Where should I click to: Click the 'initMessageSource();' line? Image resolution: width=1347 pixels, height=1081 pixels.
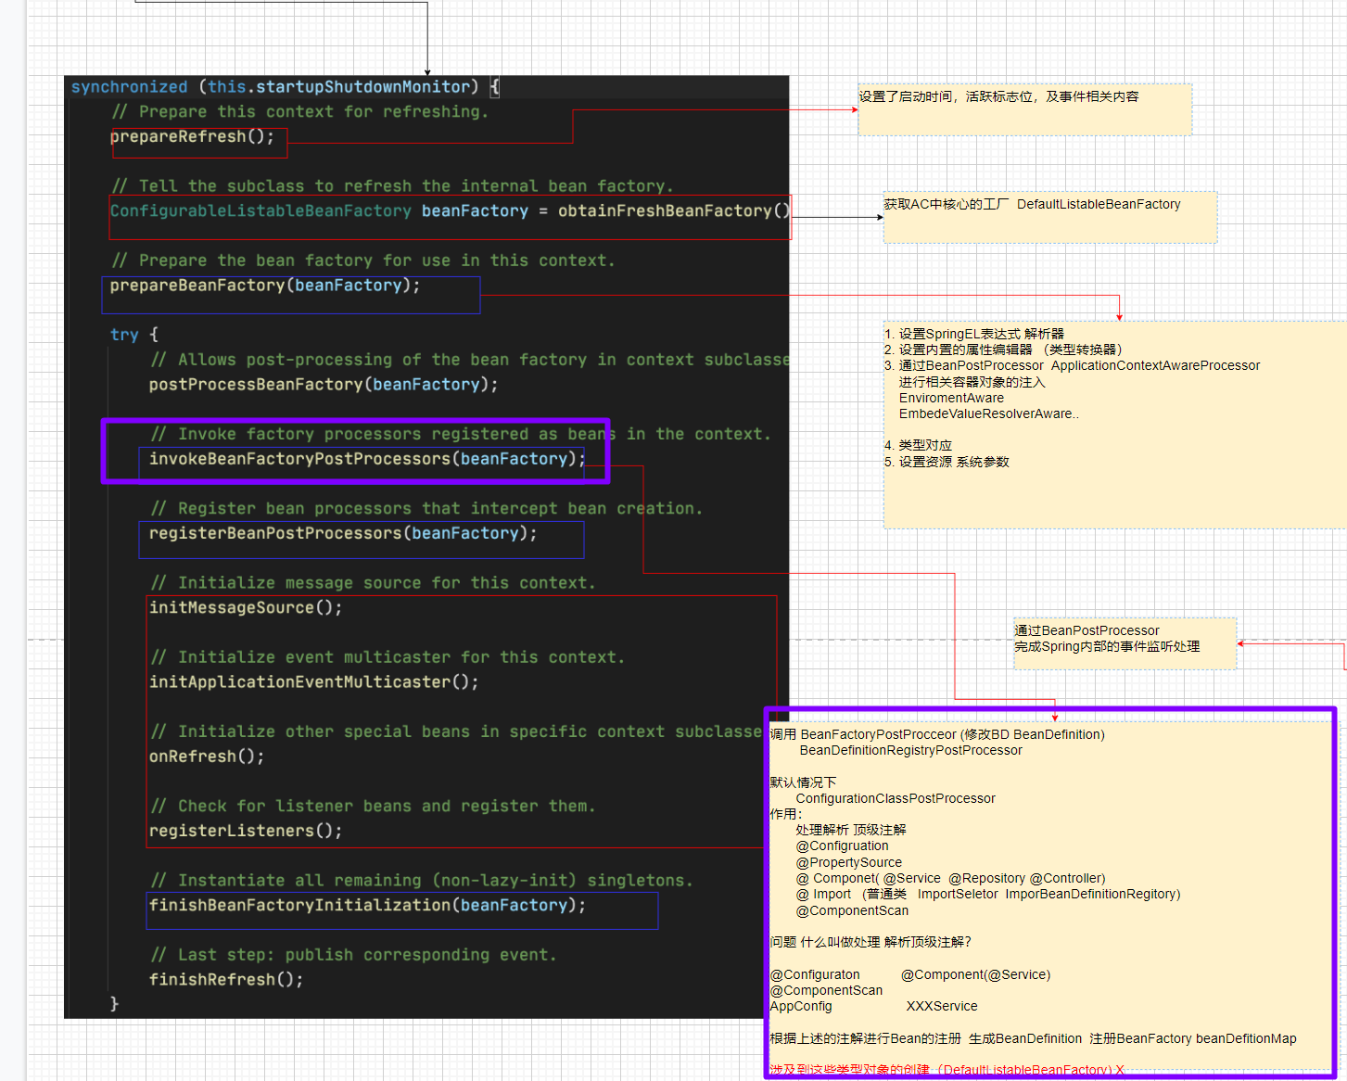246,608
